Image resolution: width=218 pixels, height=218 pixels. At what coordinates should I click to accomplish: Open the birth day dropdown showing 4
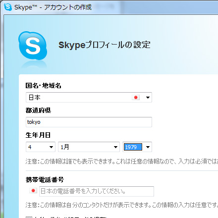click(41, 147)
